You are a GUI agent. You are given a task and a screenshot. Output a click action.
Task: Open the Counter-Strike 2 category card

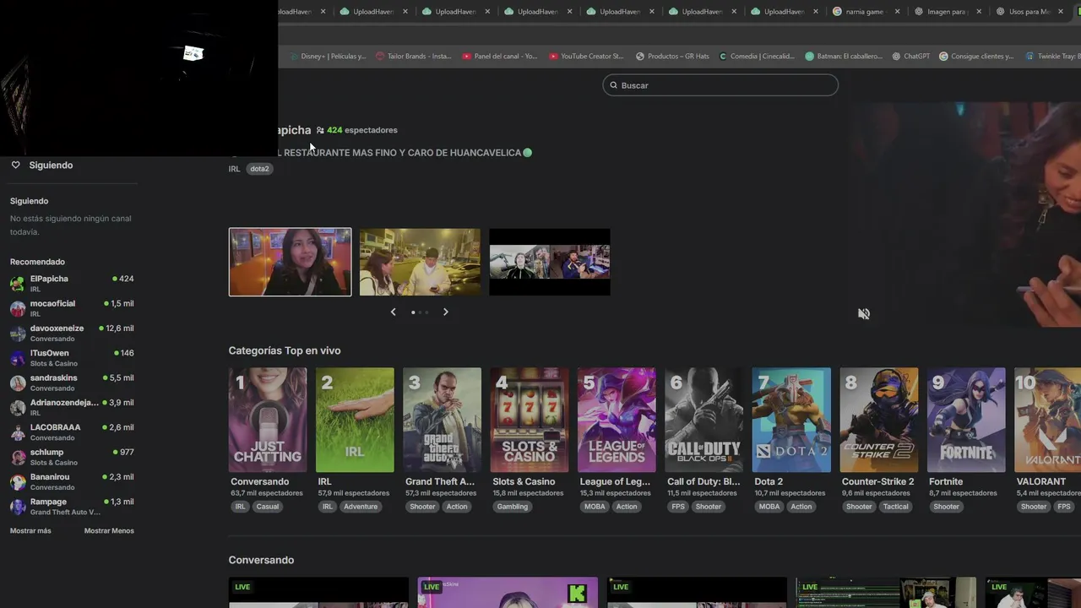[879, 420]
